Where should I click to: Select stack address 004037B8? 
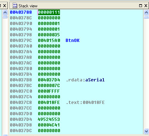[x=21, y=80]
